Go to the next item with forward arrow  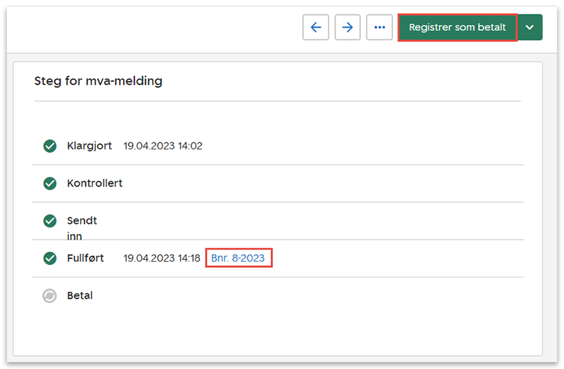coord(347,28)
